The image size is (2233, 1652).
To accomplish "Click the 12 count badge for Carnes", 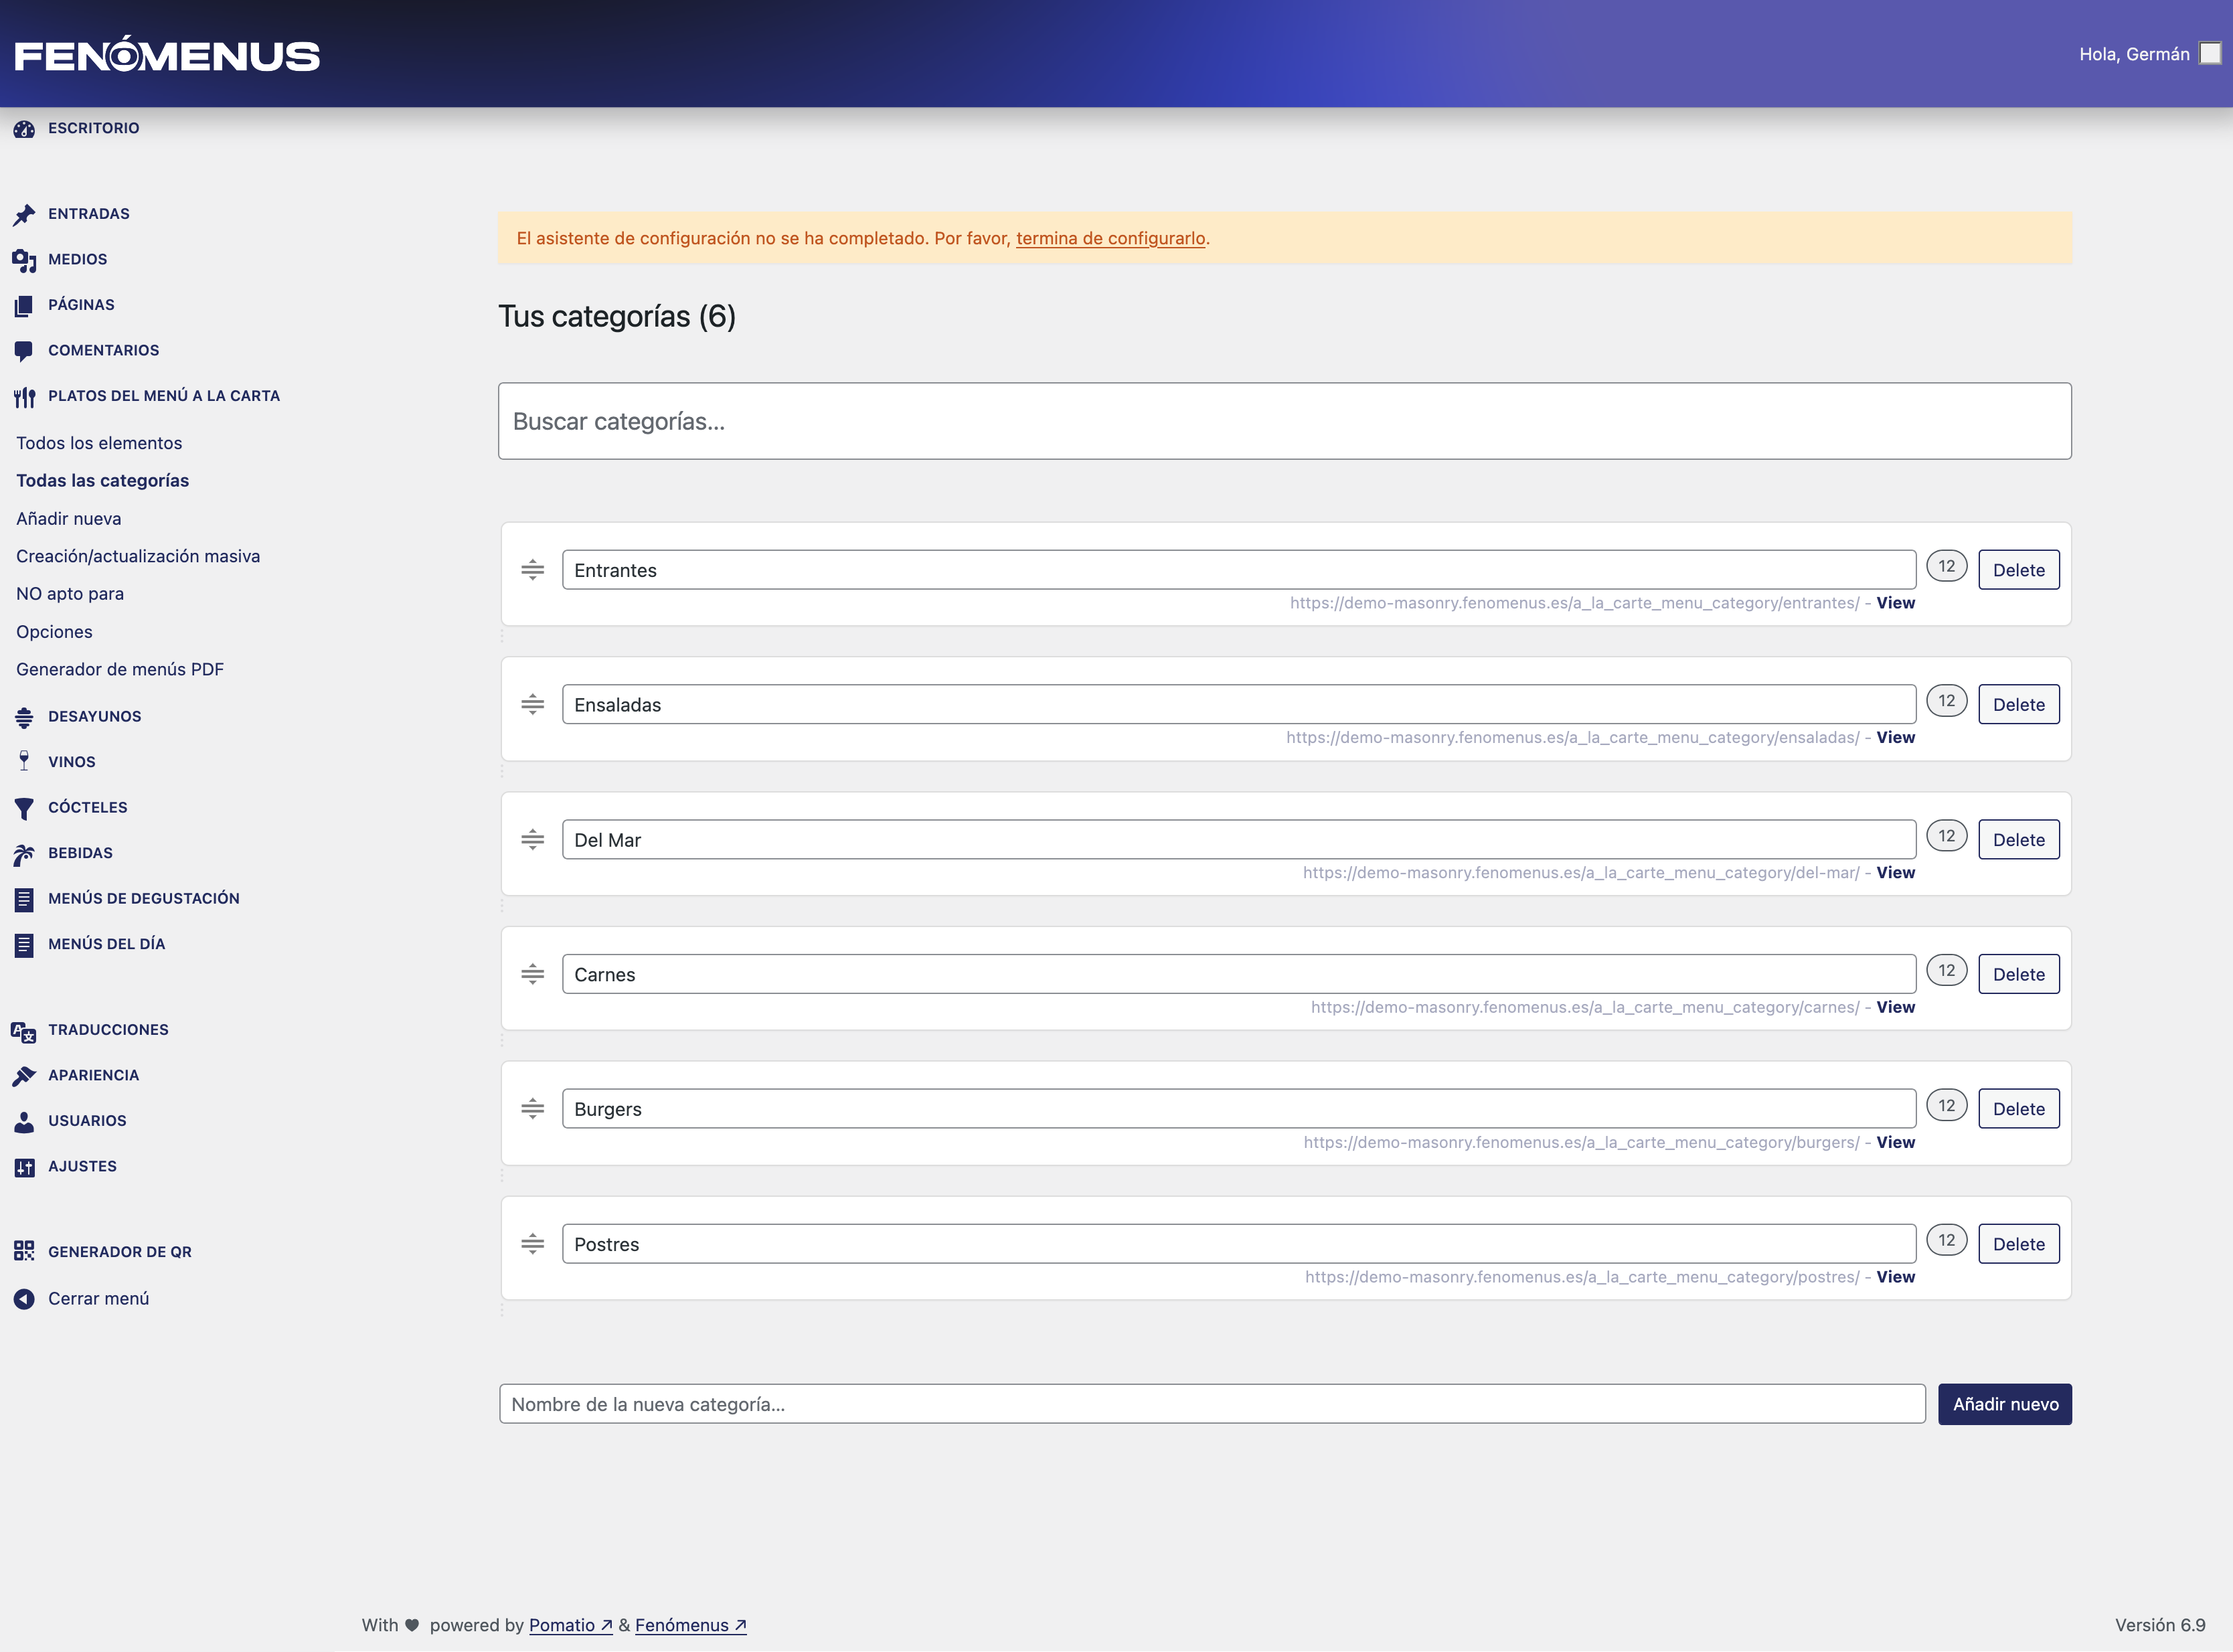I will pos(1946,970).
